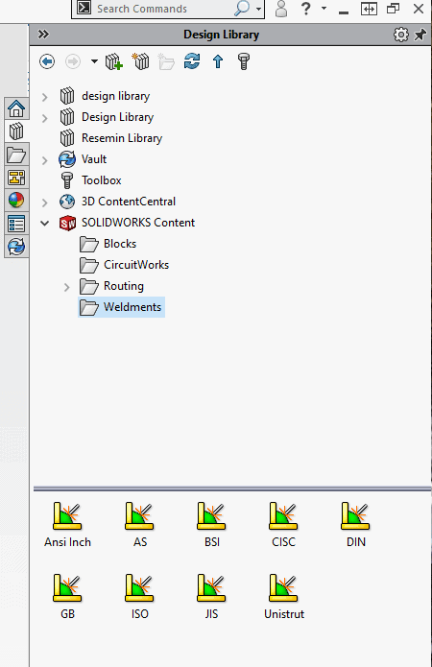Refresh the Design Library view

(x=192, y=61)
